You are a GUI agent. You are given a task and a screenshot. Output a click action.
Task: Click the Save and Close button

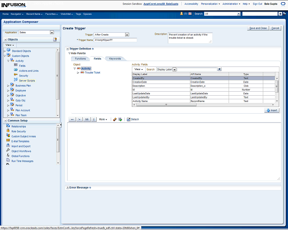click(258, 28)
